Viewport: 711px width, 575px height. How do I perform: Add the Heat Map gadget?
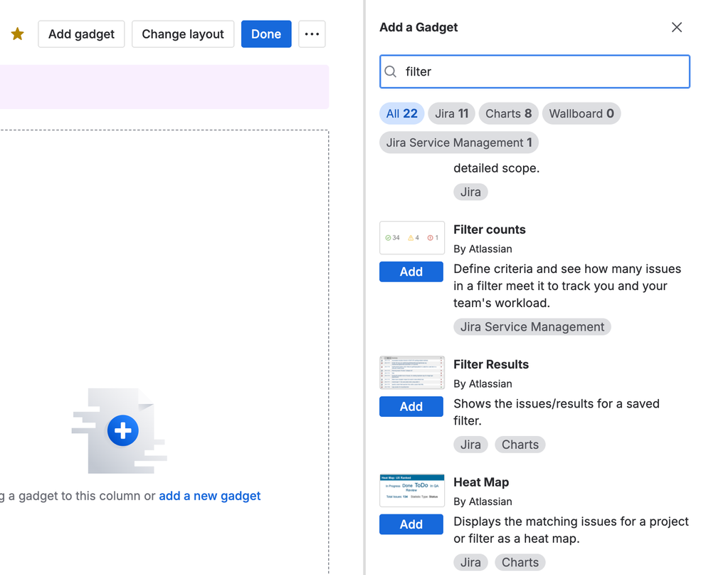point(411,524)
